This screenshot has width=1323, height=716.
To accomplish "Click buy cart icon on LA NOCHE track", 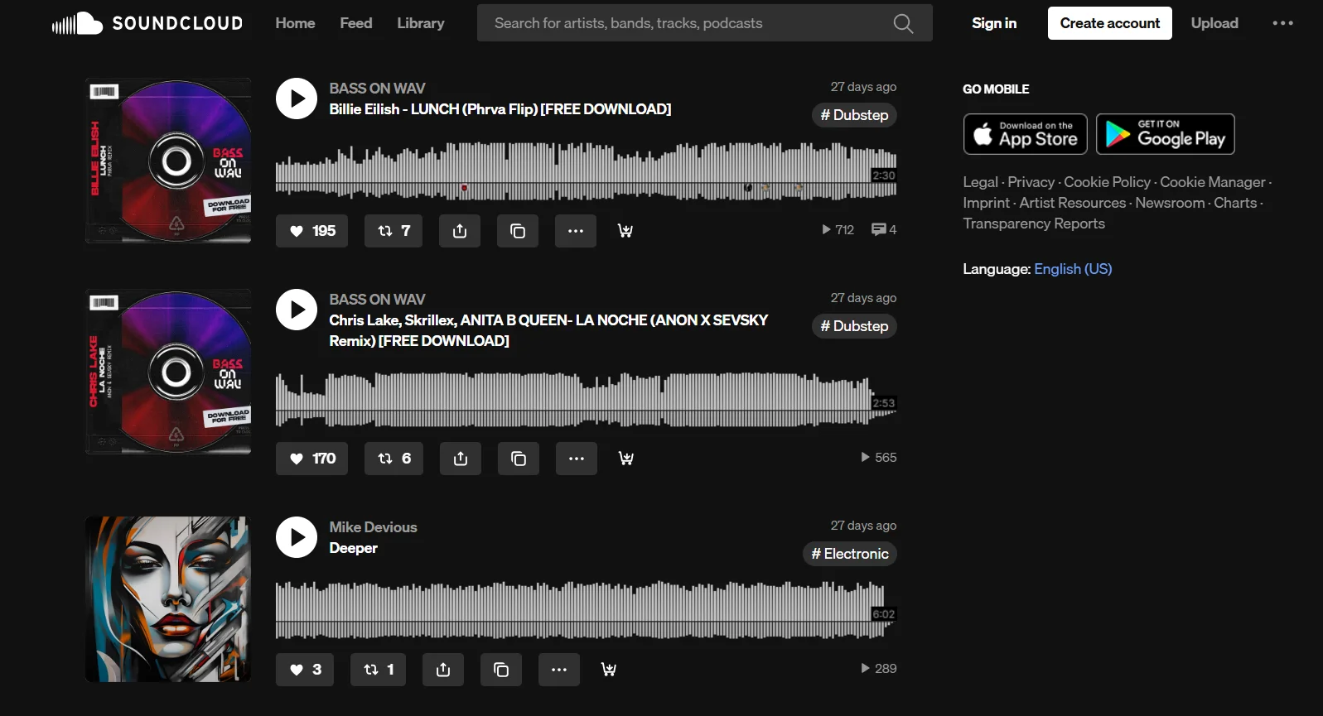I will 626,459.
